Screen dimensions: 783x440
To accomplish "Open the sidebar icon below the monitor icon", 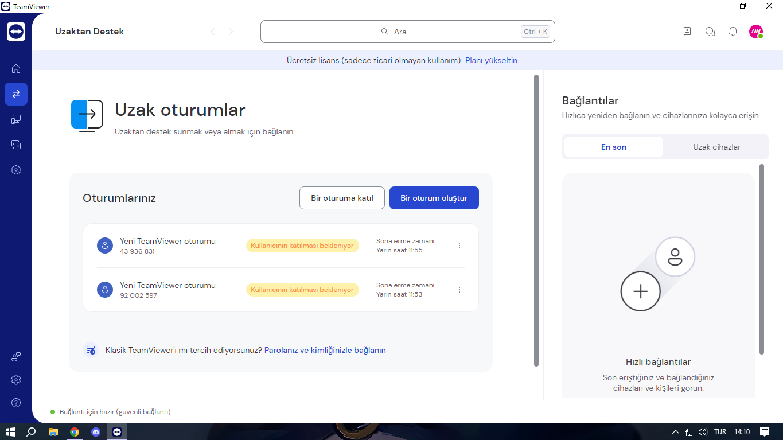I will pyautogui.click(x=16, y=145).
